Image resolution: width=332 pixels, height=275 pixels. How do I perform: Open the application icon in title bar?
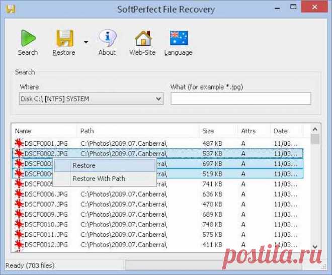11,9
